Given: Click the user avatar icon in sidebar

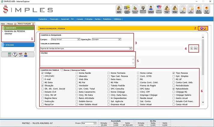Looking at the screenshot, I should 26,55.
